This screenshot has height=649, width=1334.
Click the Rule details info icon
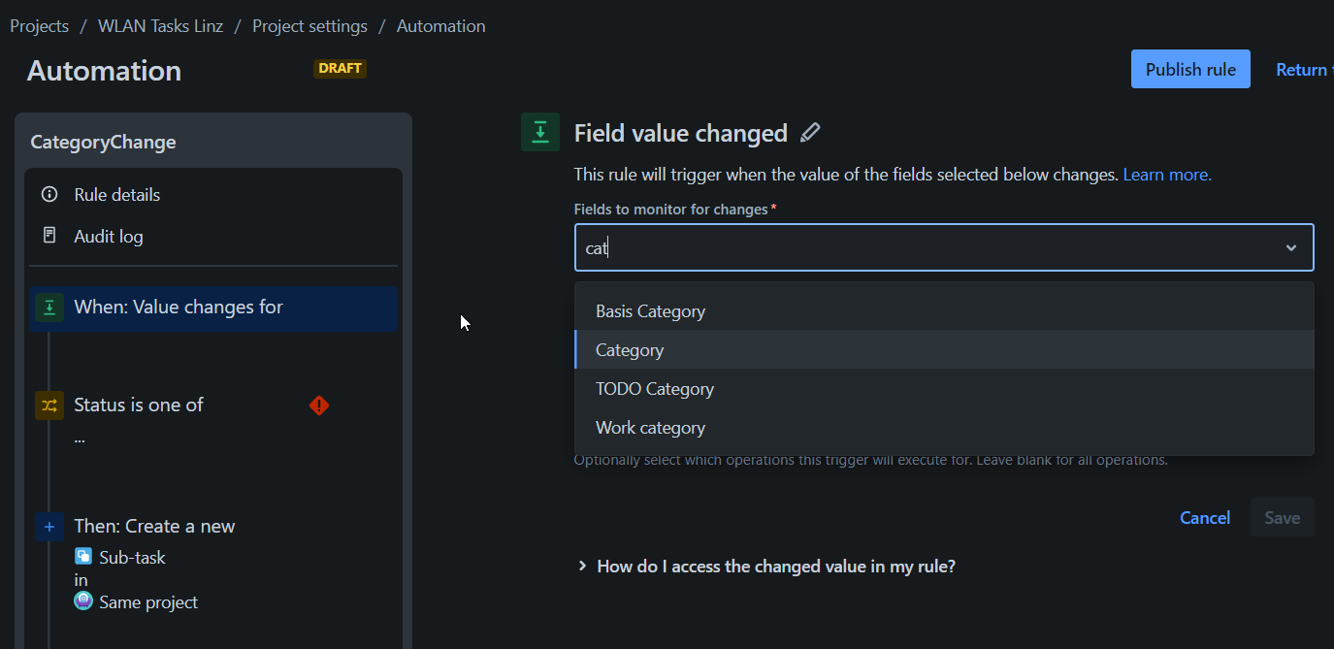click(x=49, y=195)
